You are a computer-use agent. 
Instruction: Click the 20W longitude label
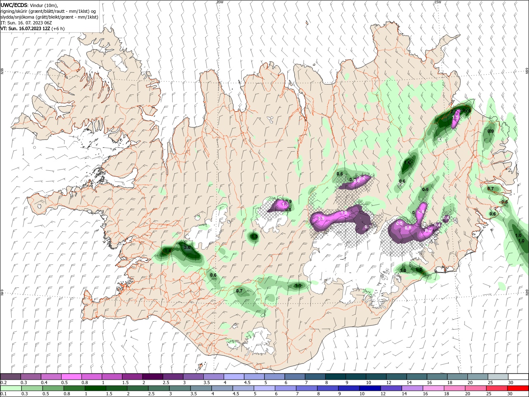(x=220, y=2)
